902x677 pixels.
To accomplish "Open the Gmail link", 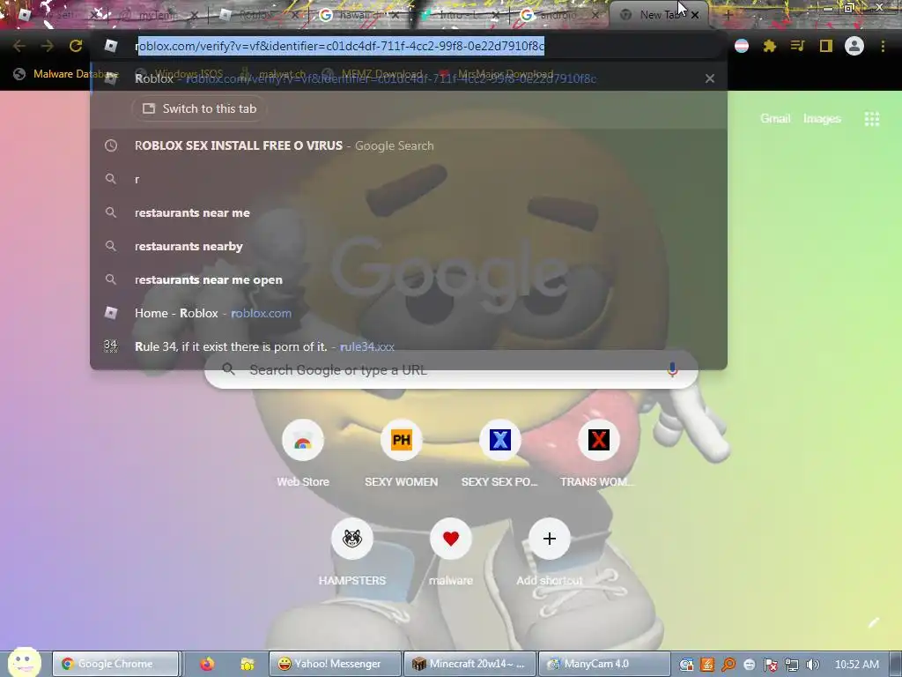I will (x=775, y=119).
